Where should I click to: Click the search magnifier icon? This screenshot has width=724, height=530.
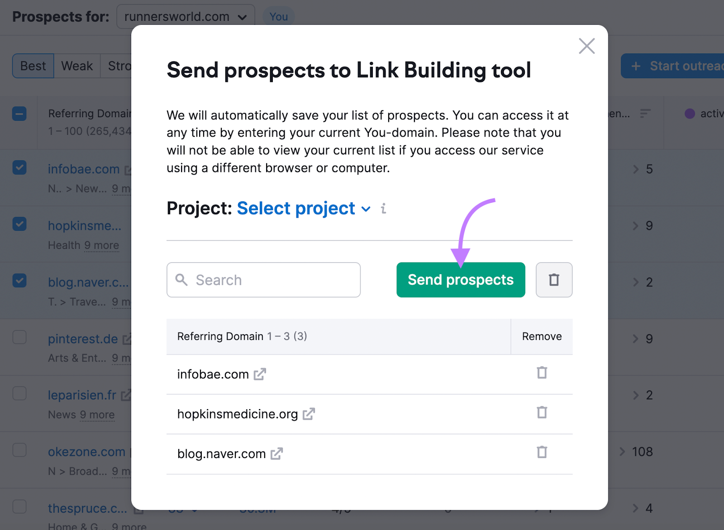[x=182, y=280]
